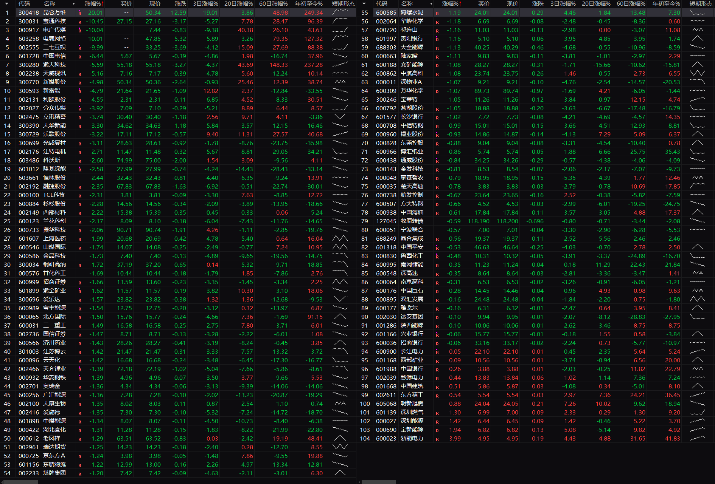Sort left list by 20日涨幅% column
The image size is (715, 484).
click(x=239, y=4)
